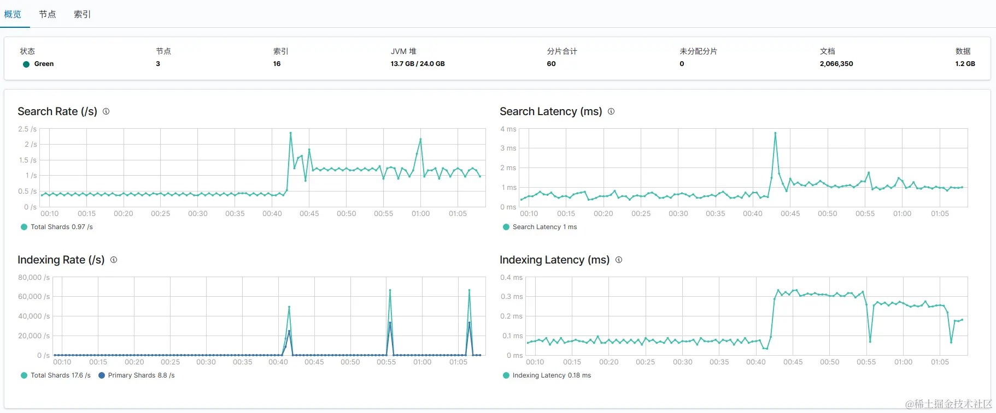Screen dimensions: 996x413
Task: Switch to the 索引 tab
Action: [x=83, y=14]
